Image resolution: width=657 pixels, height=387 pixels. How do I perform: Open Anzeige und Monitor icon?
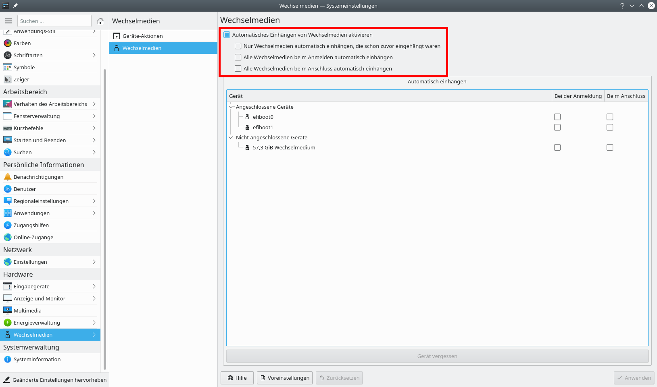click(8, 298)
